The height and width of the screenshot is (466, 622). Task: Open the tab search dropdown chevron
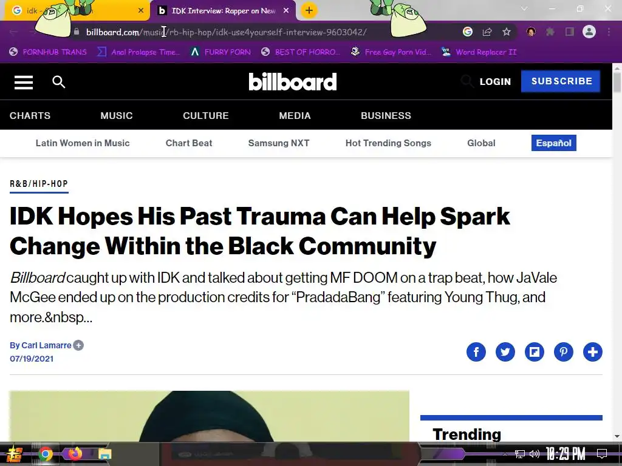[x=524, y=8]
